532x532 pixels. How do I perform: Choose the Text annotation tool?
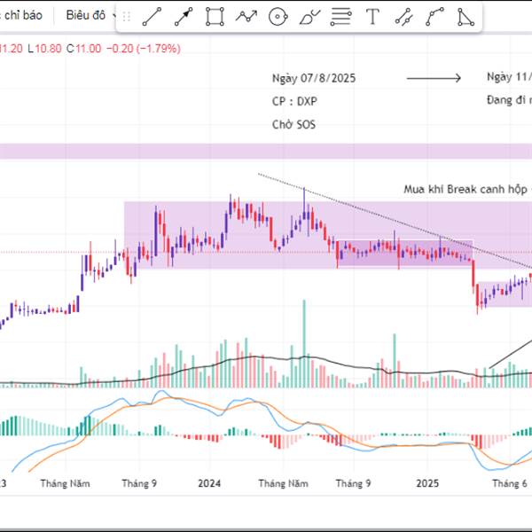pos(372,16)
